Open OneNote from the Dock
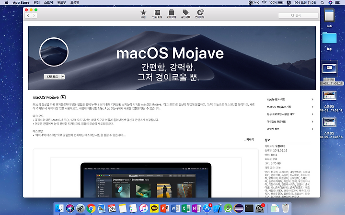This screenshot has height=215, width=345. coord(196,208)
